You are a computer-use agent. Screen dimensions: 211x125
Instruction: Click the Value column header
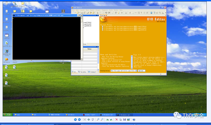pos(89,49)
